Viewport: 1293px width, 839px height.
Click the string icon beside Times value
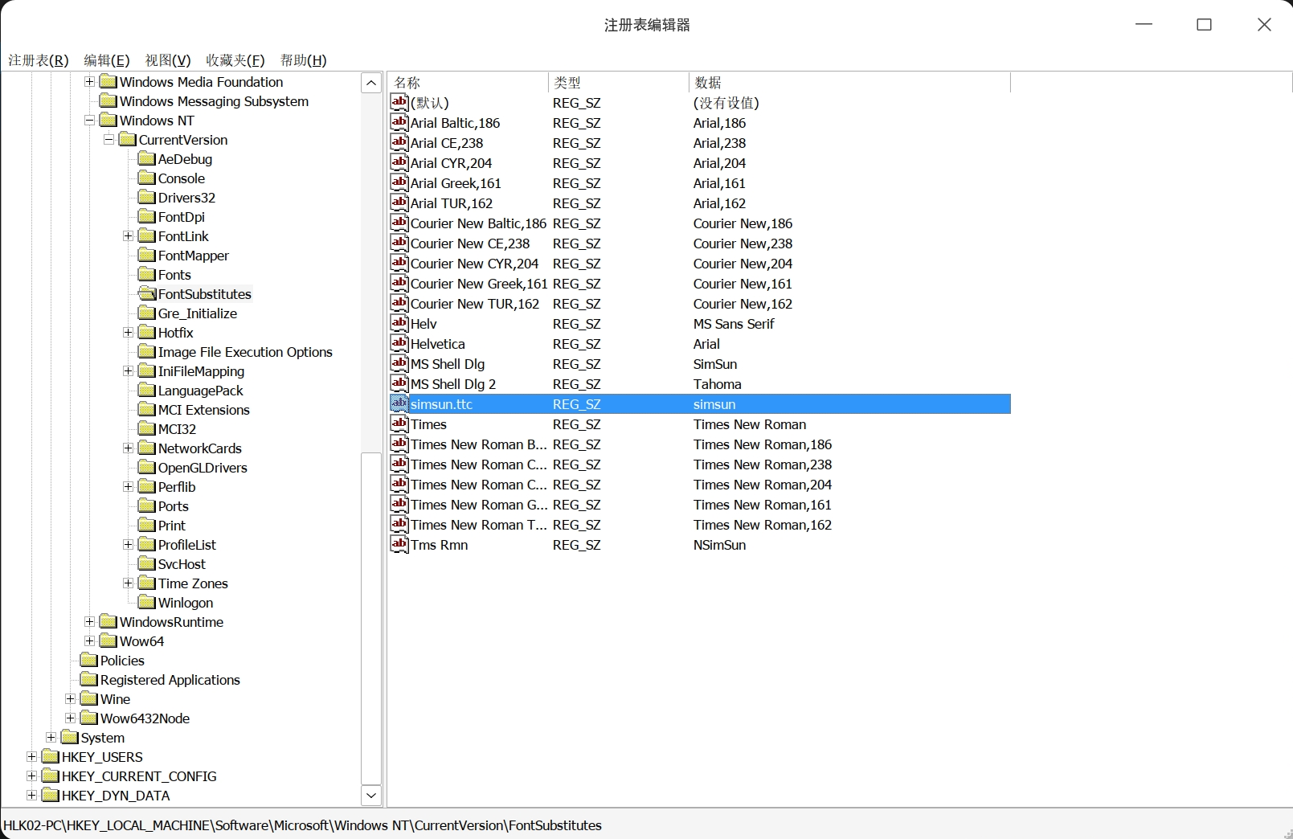pos(399,424)
